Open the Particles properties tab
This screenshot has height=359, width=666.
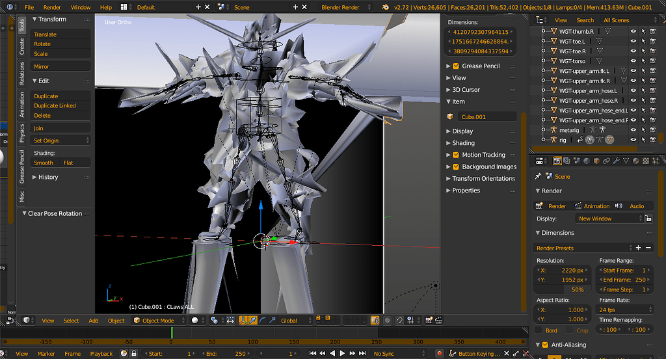pyautogui.click(x=656, y=161)
